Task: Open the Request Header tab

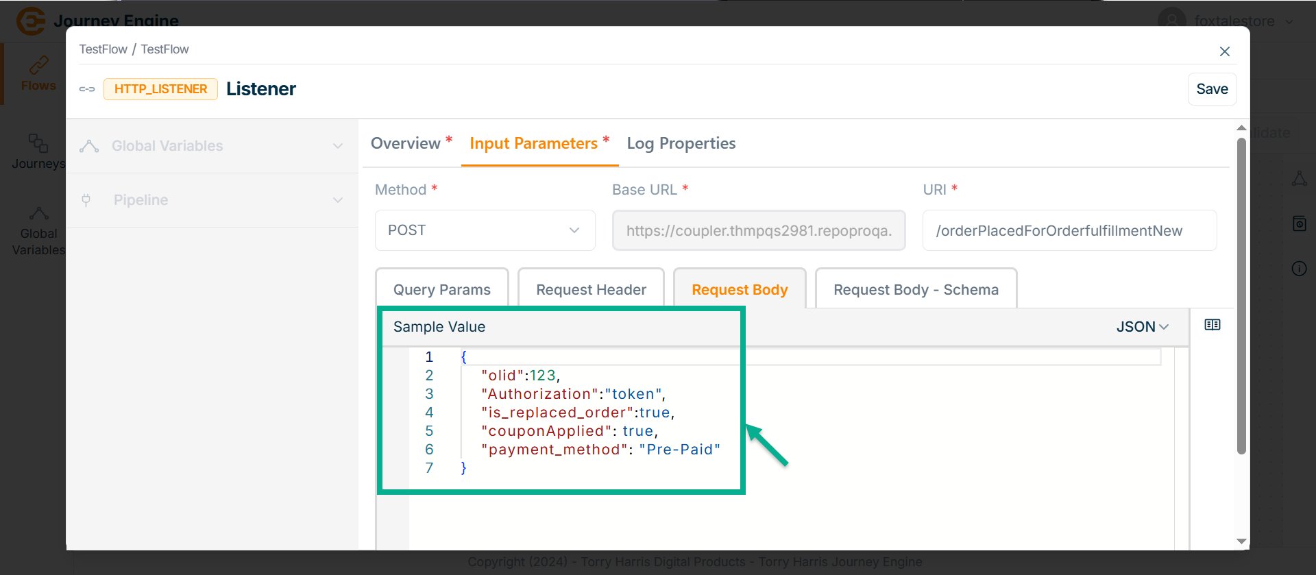Action: coord(591,289)
